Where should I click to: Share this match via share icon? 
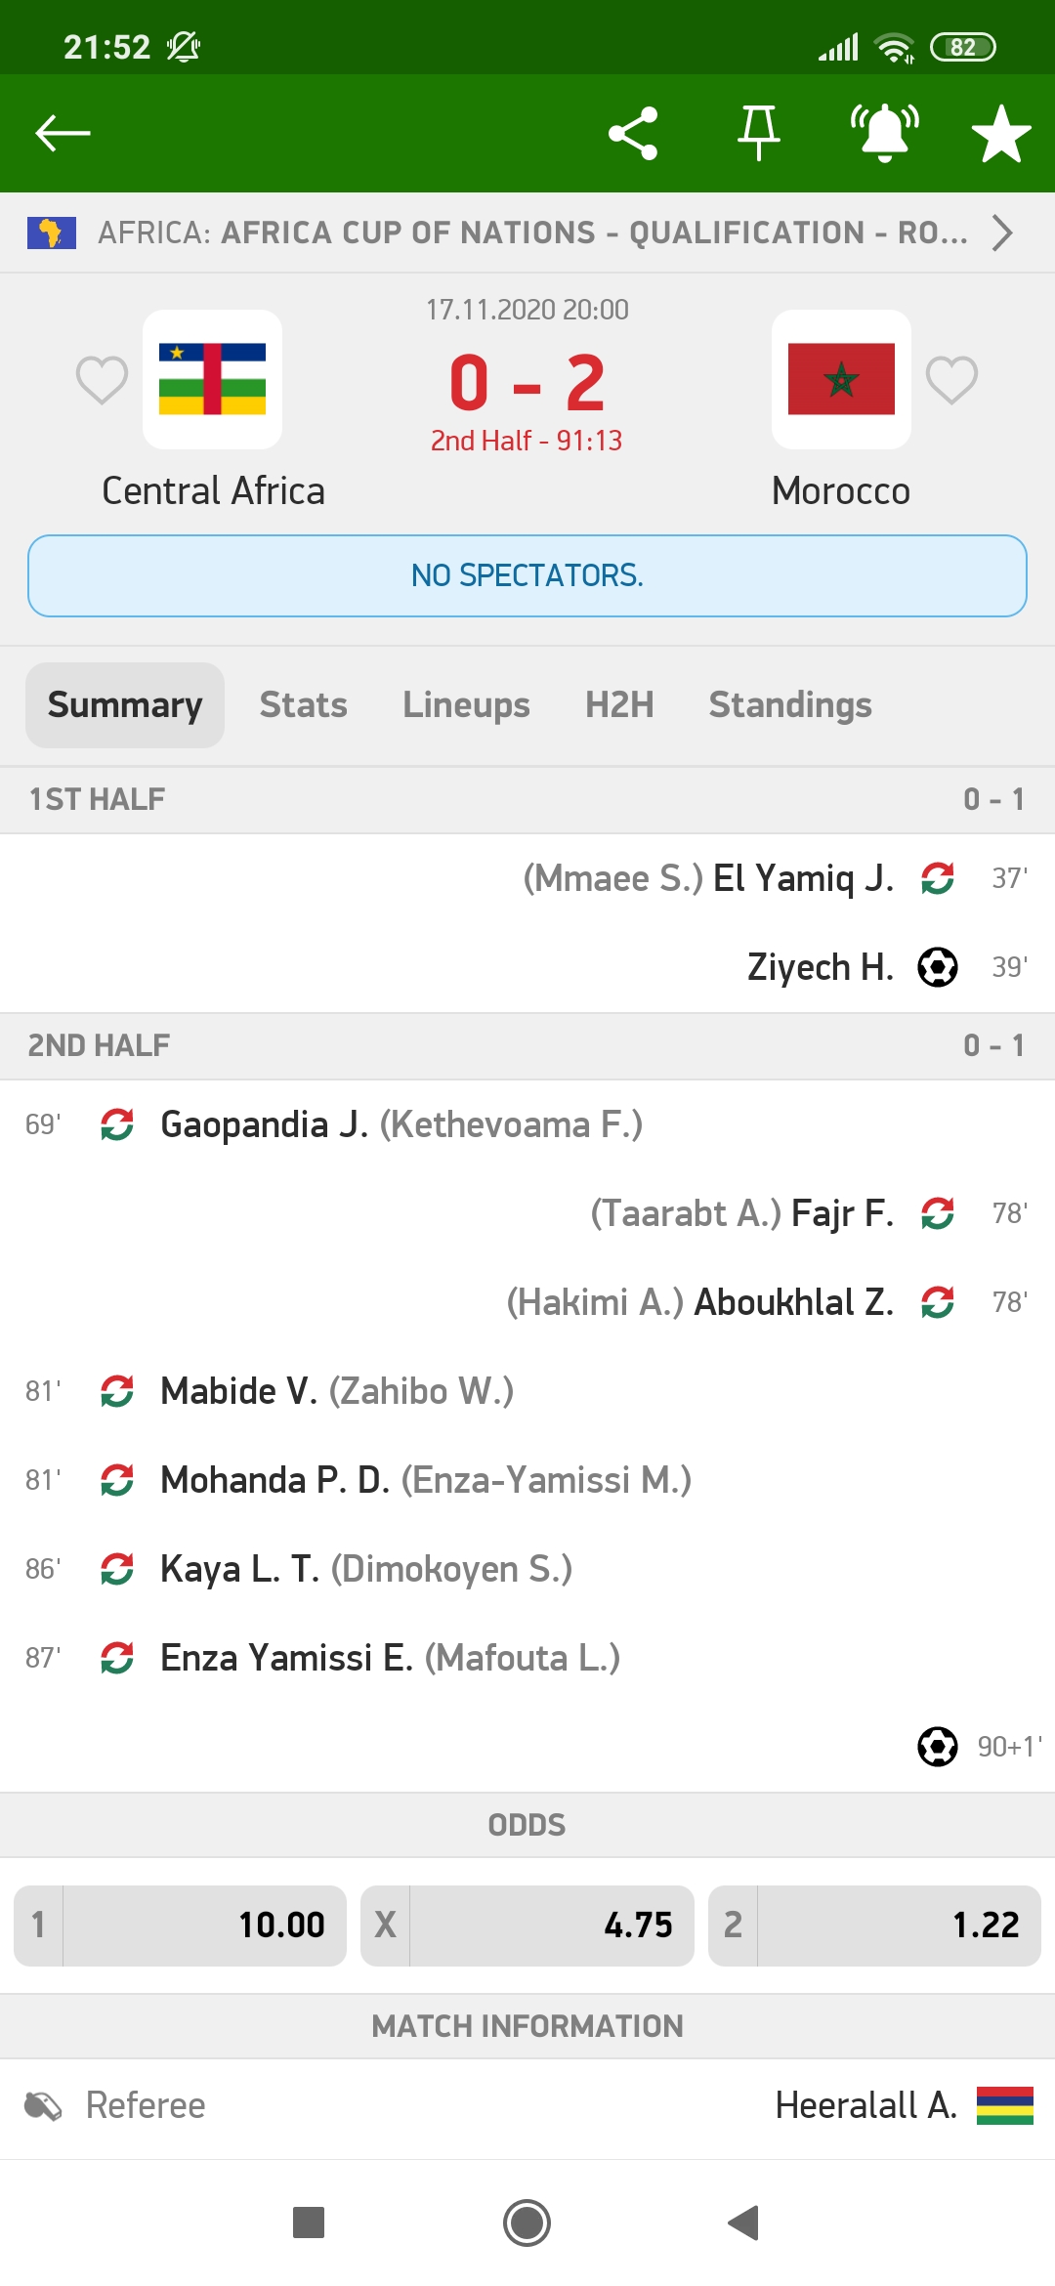coord(633,133)
